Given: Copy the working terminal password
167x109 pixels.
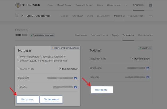Looking at the screenshot, I should [148, 77].
